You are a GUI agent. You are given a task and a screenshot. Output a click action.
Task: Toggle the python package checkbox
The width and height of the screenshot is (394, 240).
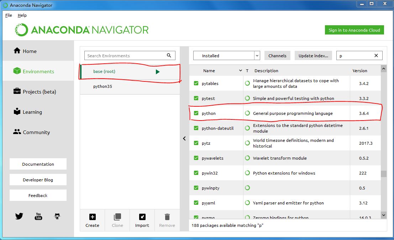click(196, 113)
